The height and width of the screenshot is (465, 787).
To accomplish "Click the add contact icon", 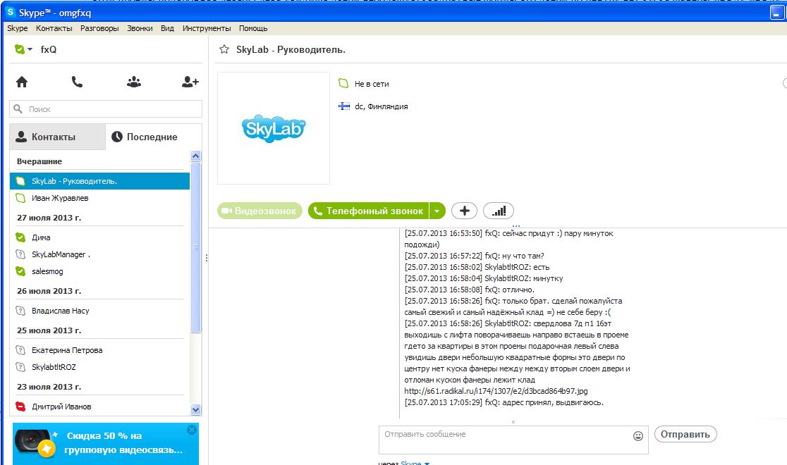I will click(x=190, y=82).
